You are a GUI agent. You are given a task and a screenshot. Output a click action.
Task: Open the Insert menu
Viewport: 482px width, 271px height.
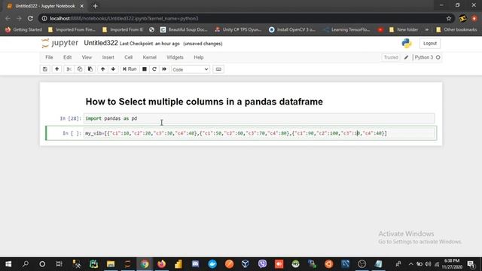pos(108,57)
